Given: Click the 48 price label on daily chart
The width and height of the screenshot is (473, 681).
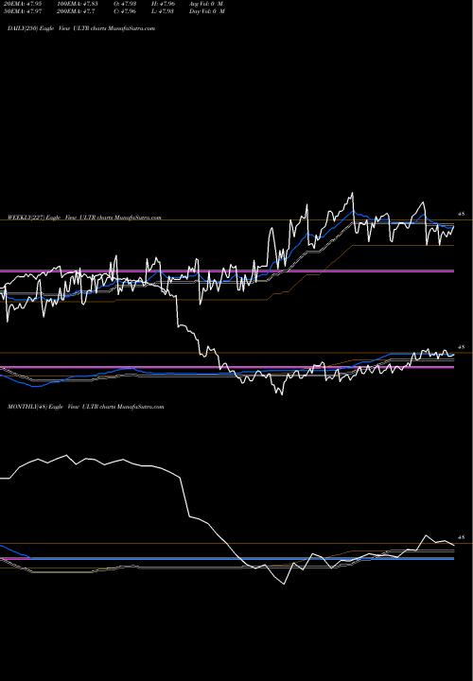Looking at the screenshot, I should [462, 214].
